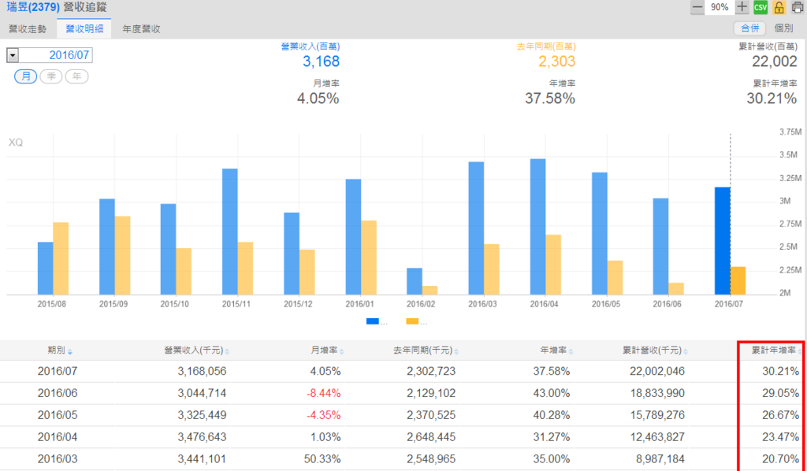Viewport: 807px width, 471px height.
Task: Zoom in with the plus button
Action: click(742, 7)
